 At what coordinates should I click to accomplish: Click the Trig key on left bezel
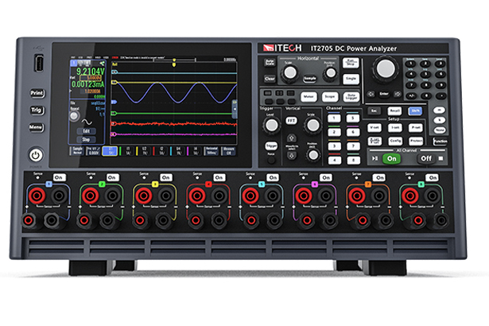pyautogui.click(x=37, y=110)
